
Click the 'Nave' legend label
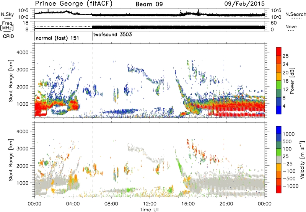click(291, 26)
